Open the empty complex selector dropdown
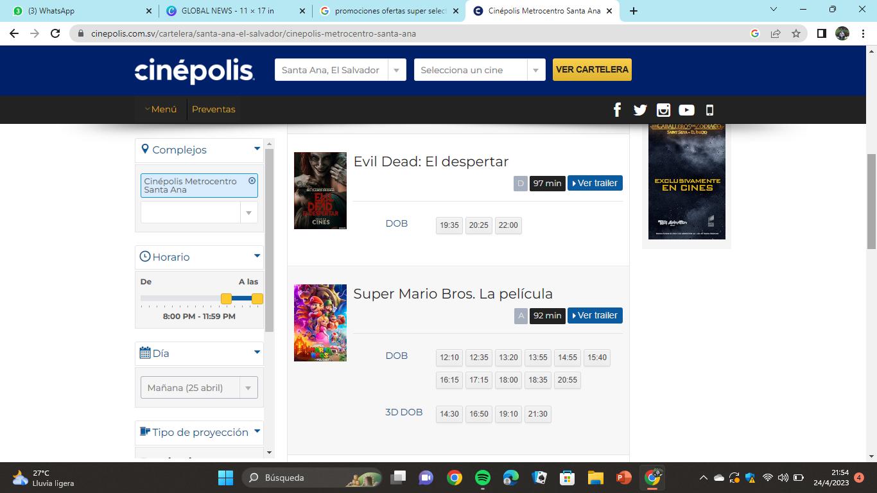 point(199,212)
